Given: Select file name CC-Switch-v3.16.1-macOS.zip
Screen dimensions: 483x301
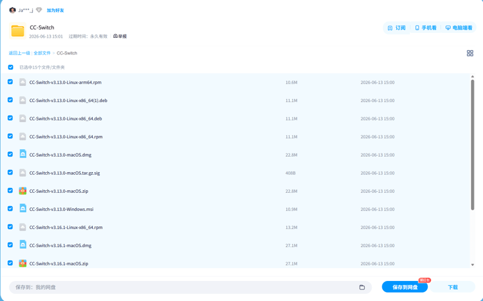Looking at the screenshot, I should (59, 264).
